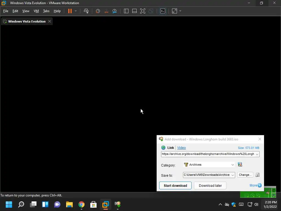Close the Add download dialog
281x211 pixels.
coord(260,139)
